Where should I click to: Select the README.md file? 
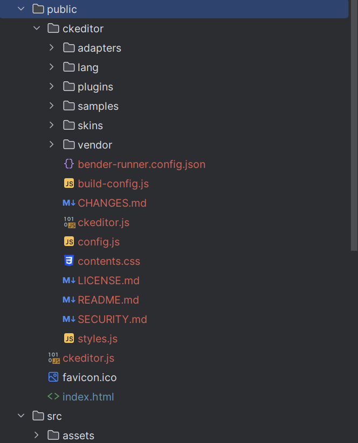(108, 299)
